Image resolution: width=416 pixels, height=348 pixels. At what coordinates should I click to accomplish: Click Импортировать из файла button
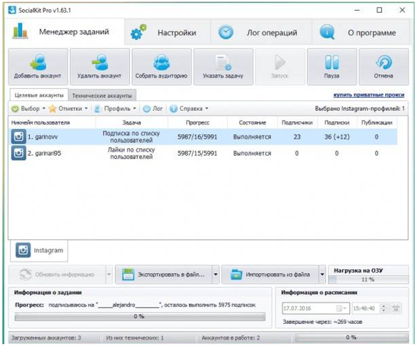click(270, 274)
